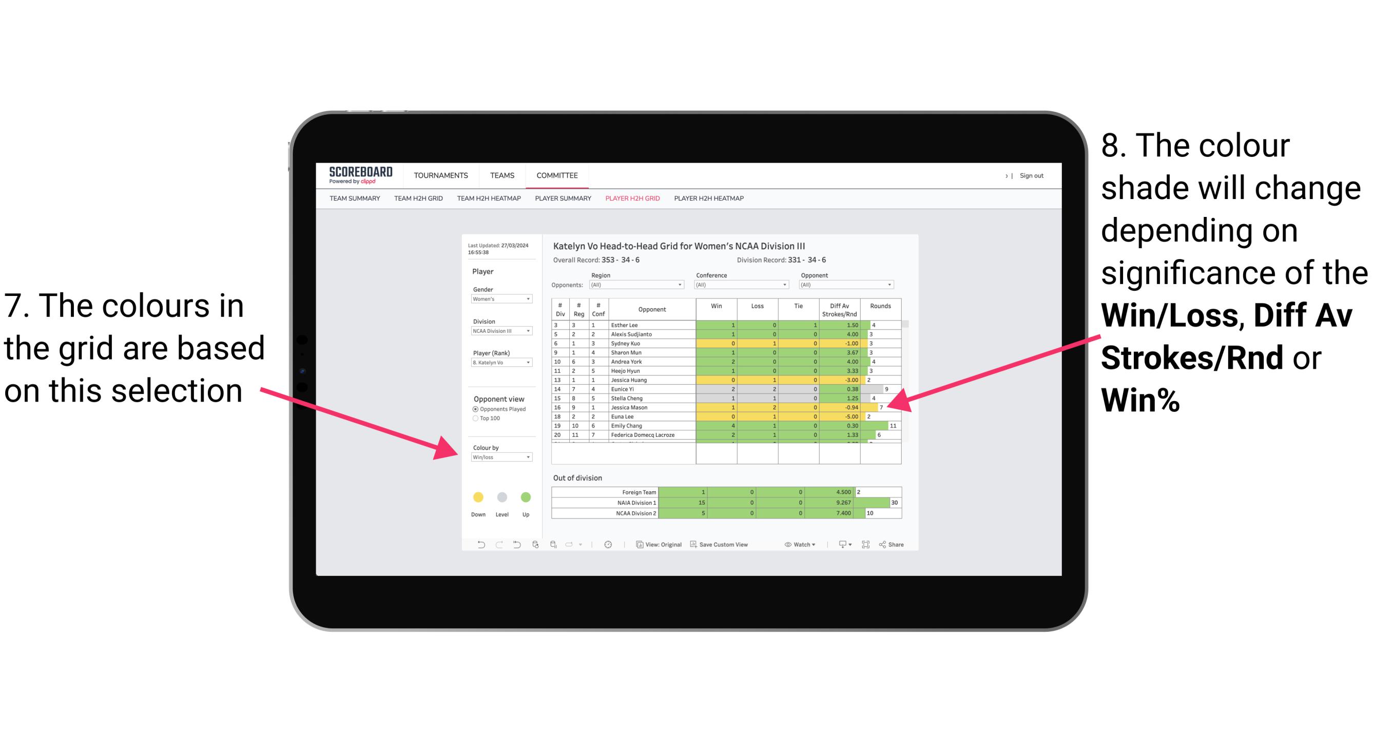
Task: Select the green Up color swatch
Action: click(x=526, y=498)
